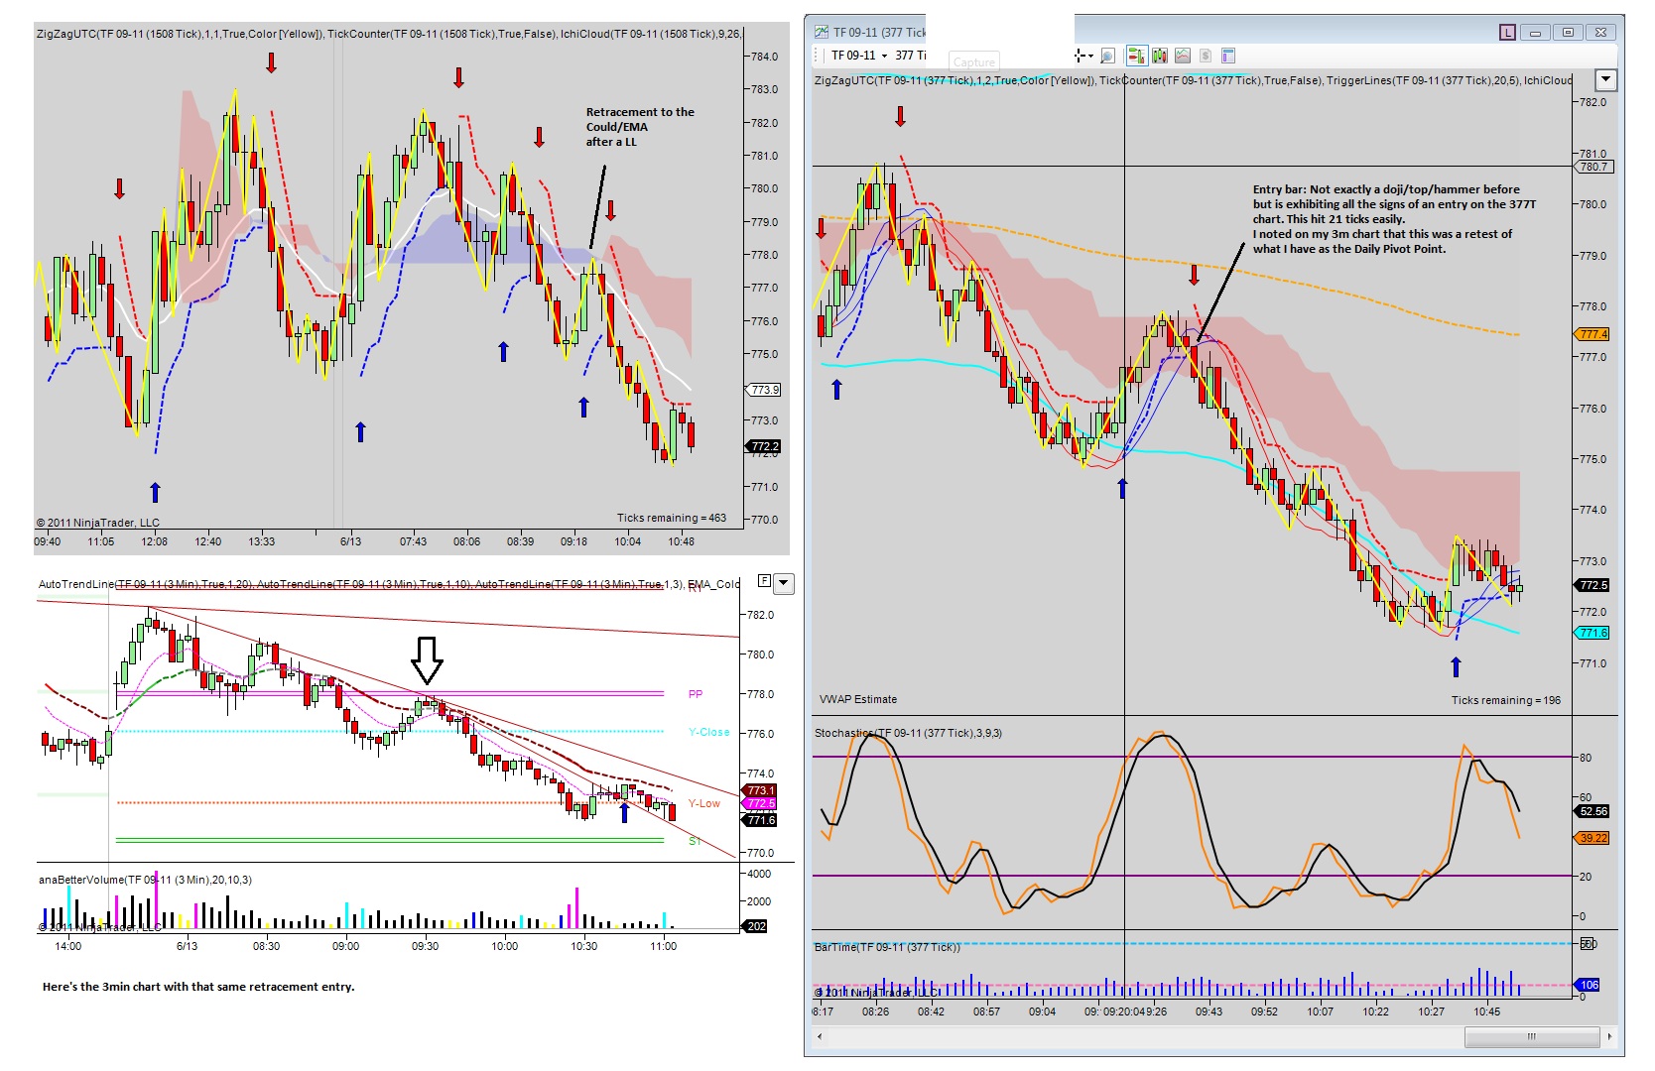Click the BarTime indicator label

(x=887, y=947)
